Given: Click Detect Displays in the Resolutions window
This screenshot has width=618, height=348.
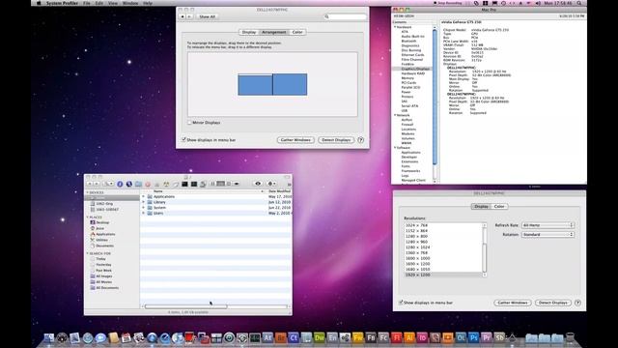Looking at the screenshot, I should pos(553,303).
